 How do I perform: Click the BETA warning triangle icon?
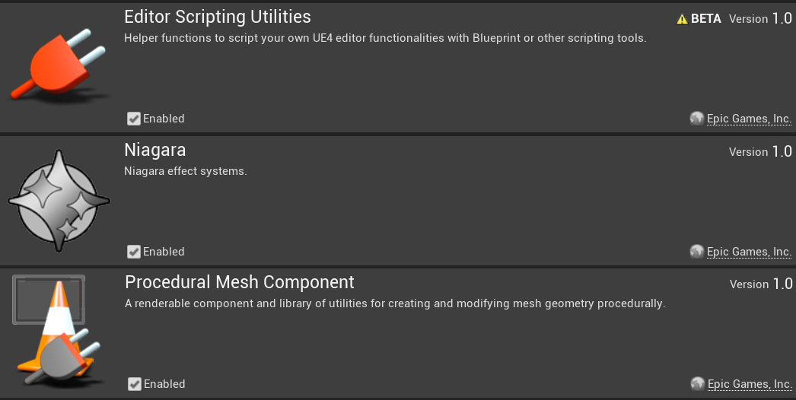coord(682,19)
